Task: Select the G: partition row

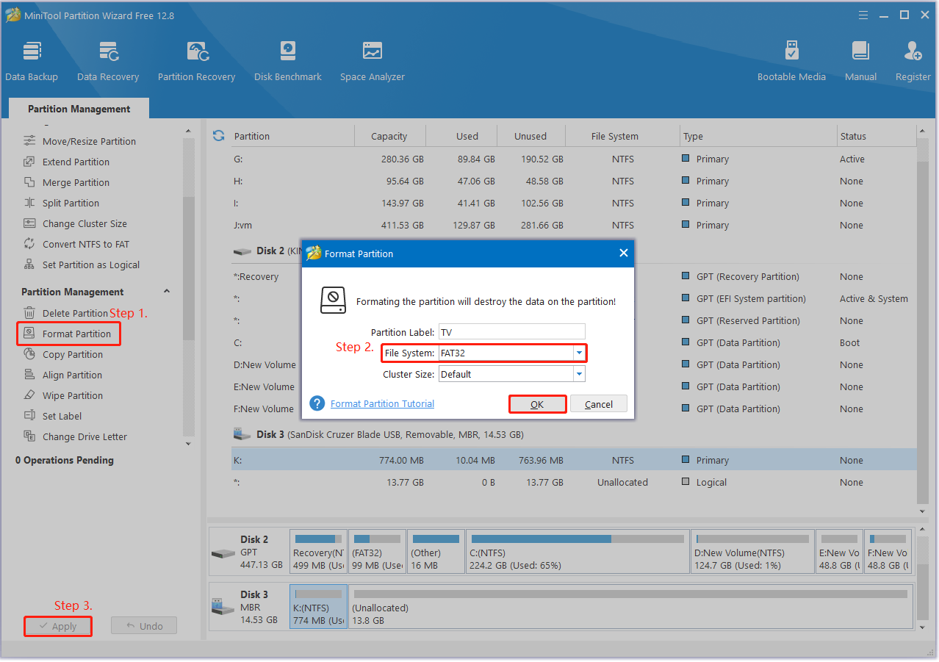Action: (574, 159)
